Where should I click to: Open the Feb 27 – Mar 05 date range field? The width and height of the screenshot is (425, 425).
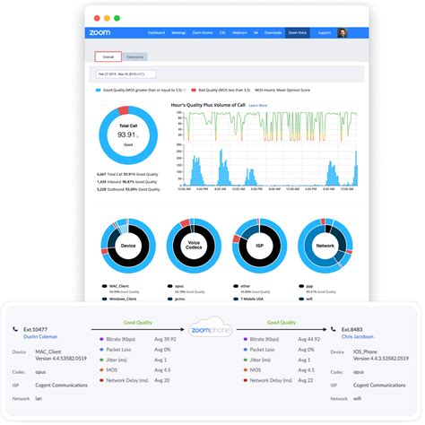tap(126, 74)
